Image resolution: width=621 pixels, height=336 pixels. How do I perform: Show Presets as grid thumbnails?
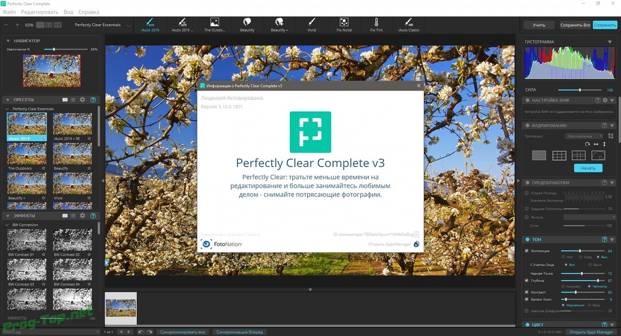[x=65, y=100]
